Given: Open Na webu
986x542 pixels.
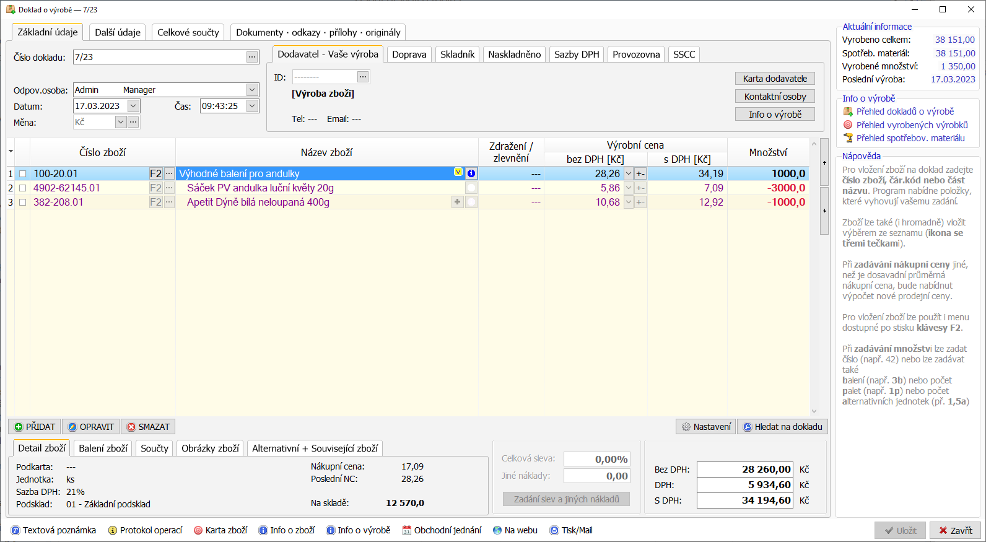Looking at the screenshot, I should 515,530.
